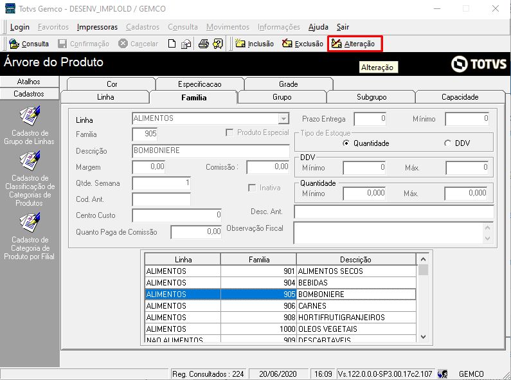Click the Totvs Gemco title bar app icon
Screen dimensions: 511x380
coord(10,8)
